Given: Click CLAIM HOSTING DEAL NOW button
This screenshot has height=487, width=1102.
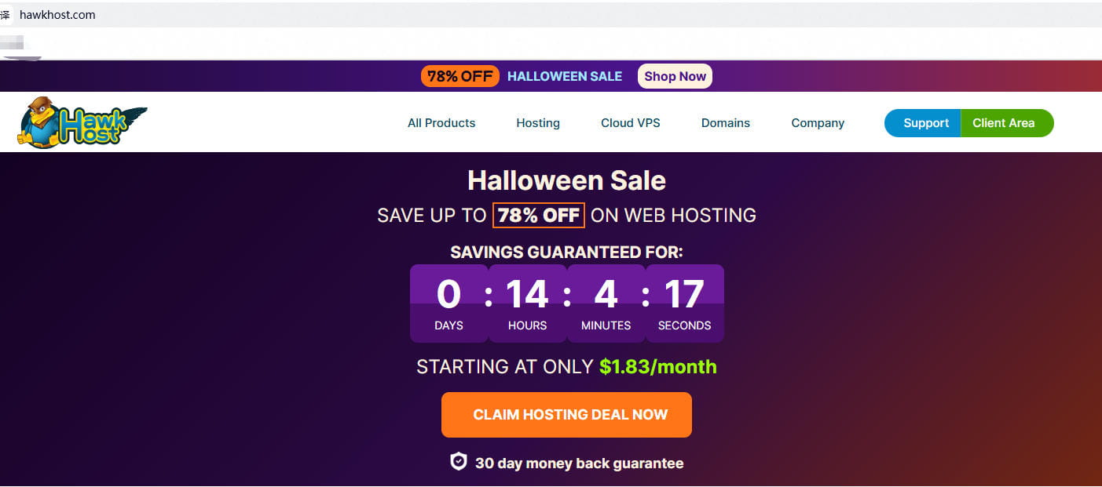Looking at the screenshot, I should tap(566, 415).
